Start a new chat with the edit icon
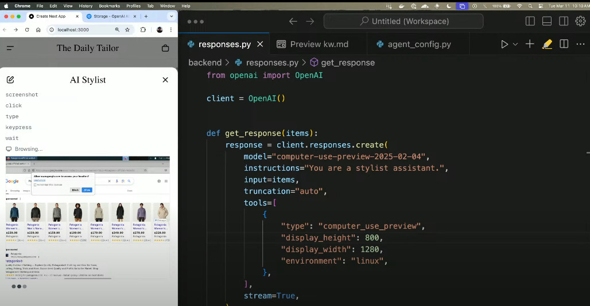Viewport: 590px width, 306px height. tap(10, 80)
